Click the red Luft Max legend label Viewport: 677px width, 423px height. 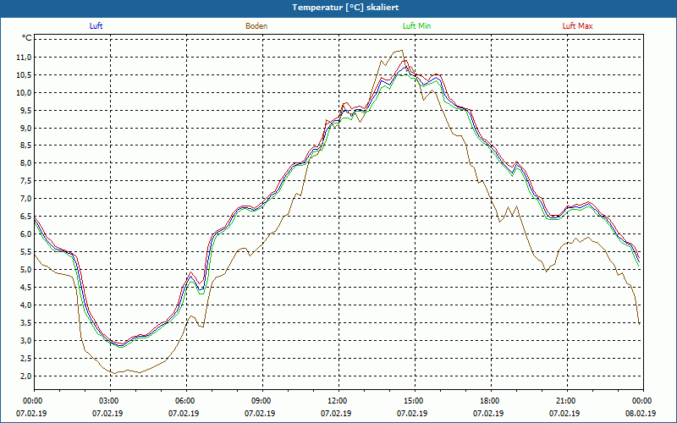[x=577, y=26]
